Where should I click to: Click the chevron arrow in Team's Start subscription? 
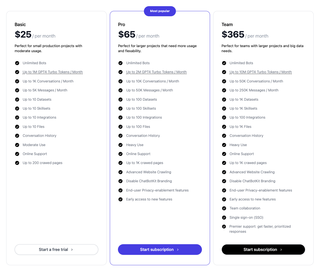281,250
